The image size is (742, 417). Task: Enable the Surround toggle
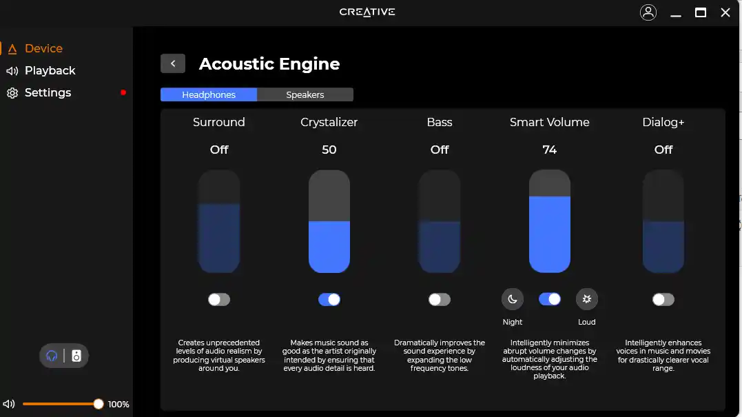coord(219,300)
